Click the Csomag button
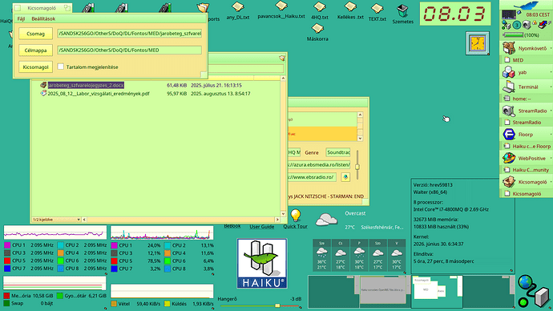The height and width of the screenshot is (311, 553). coord(35,34)
